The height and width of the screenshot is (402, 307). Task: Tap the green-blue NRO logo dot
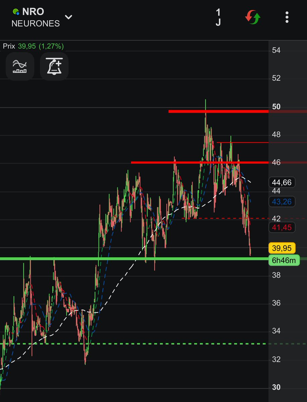point(16,12)
